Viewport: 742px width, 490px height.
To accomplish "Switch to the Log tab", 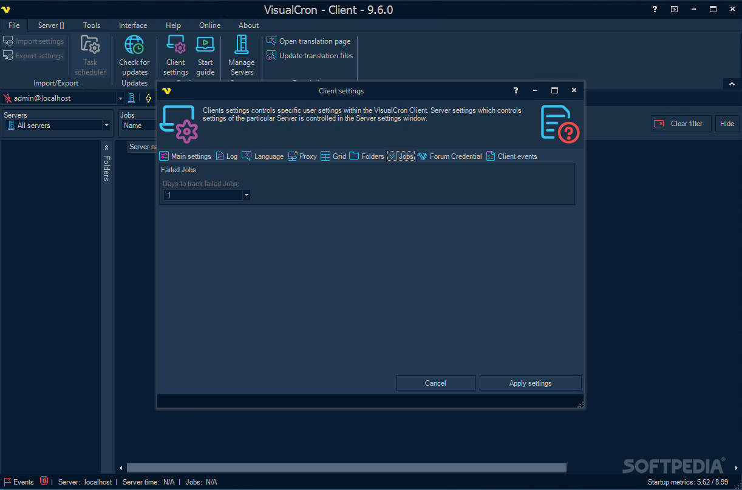I will point(226,156).
